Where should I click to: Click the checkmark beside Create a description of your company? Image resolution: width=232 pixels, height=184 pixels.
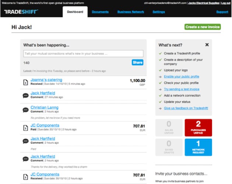point(160,60)
